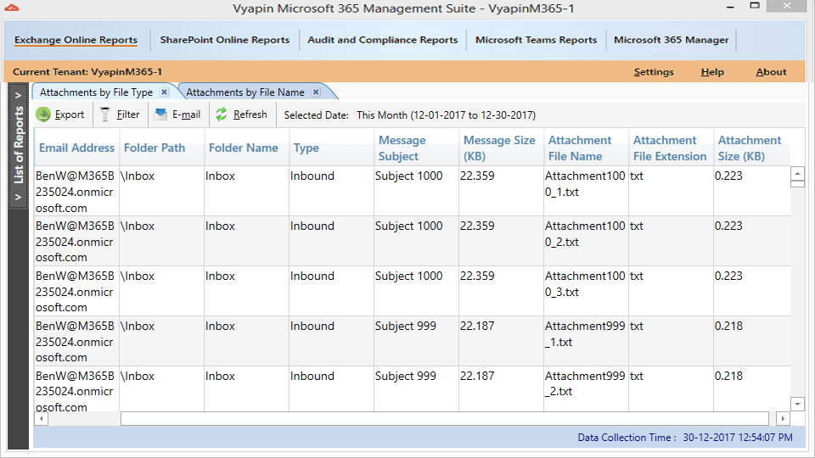
Task: Click 22.187 in the Attachment999_2.txt row
Action: [x=477, y=376]
